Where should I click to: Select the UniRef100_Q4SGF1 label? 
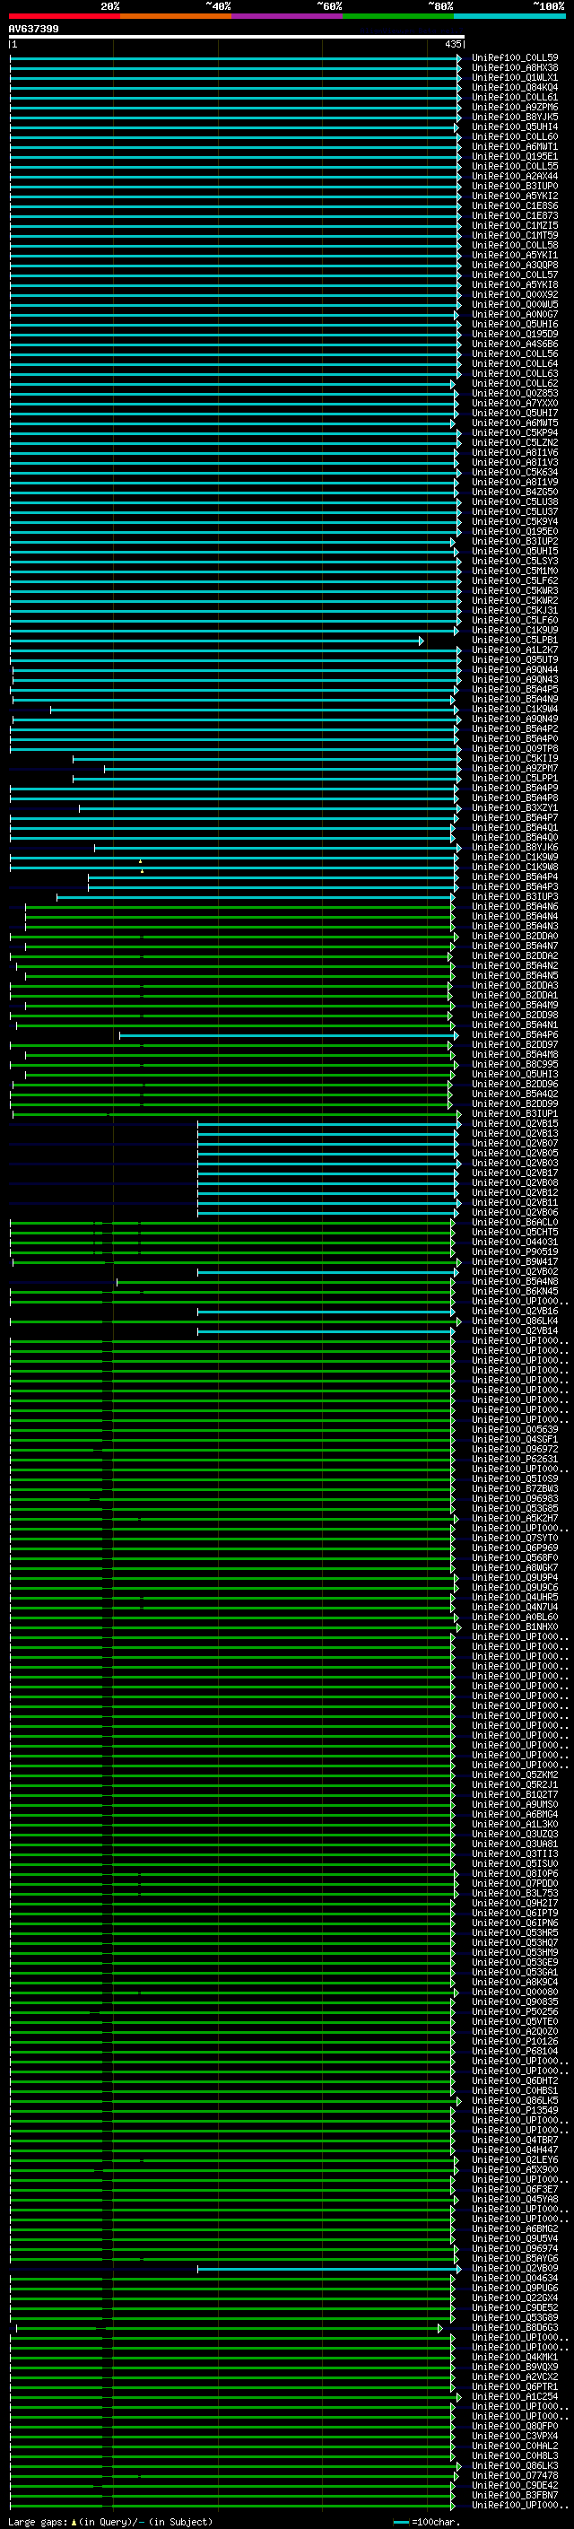pyautogui.click(x=514, y=1439)
